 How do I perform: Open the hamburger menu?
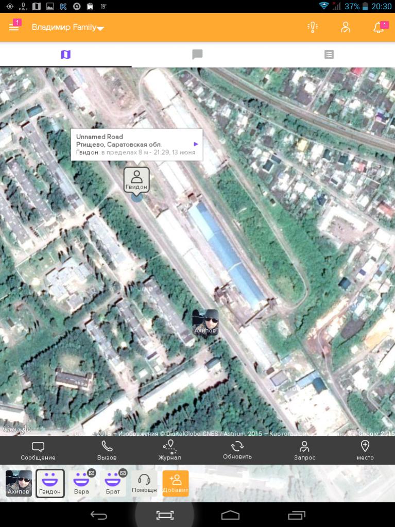[14, 27]
